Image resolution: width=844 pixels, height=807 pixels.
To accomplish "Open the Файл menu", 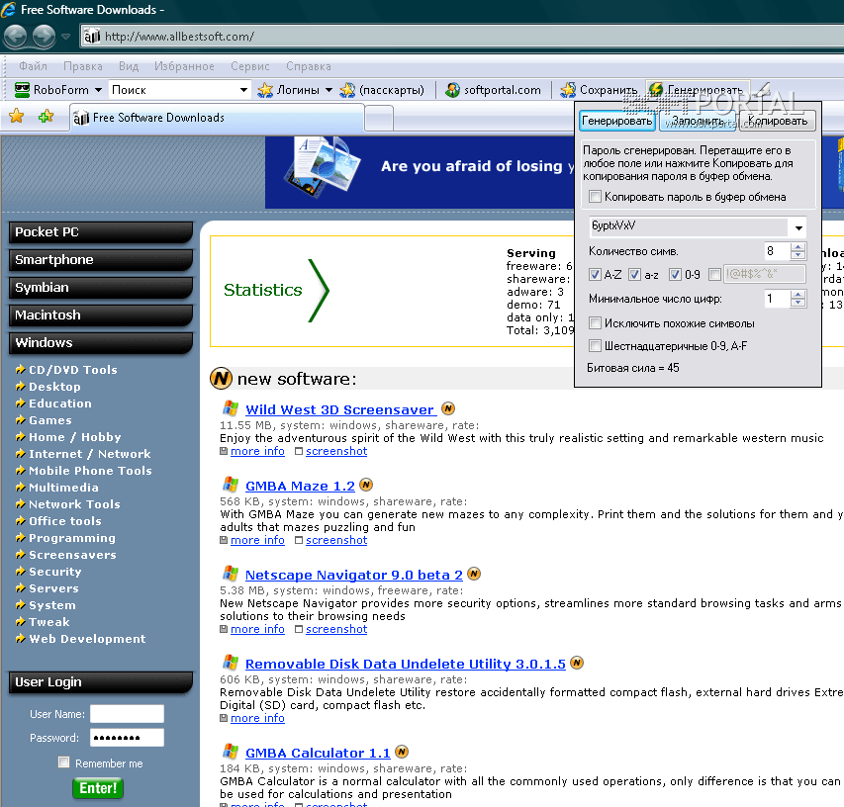I will pos(33,66).
